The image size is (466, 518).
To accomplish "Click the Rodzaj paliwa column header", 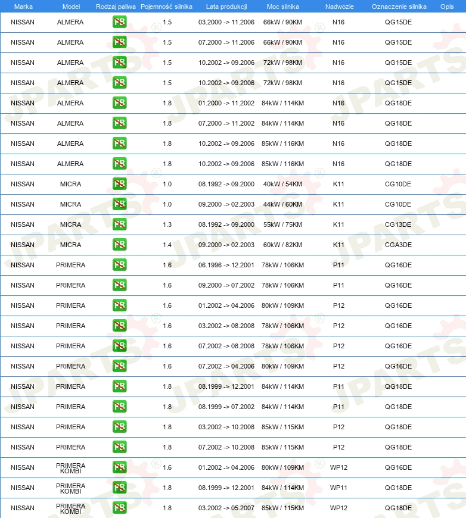I will (116, 7).
